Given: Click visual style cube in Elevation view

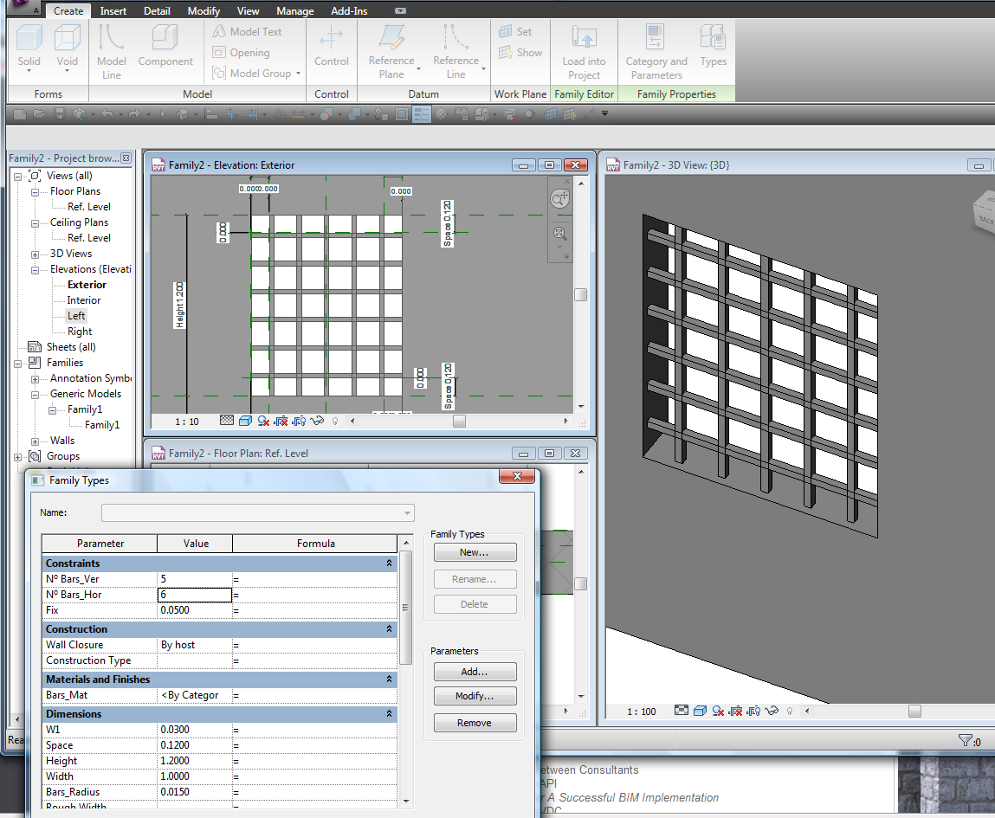Looking at the screenshot, I should click(245, 422).
